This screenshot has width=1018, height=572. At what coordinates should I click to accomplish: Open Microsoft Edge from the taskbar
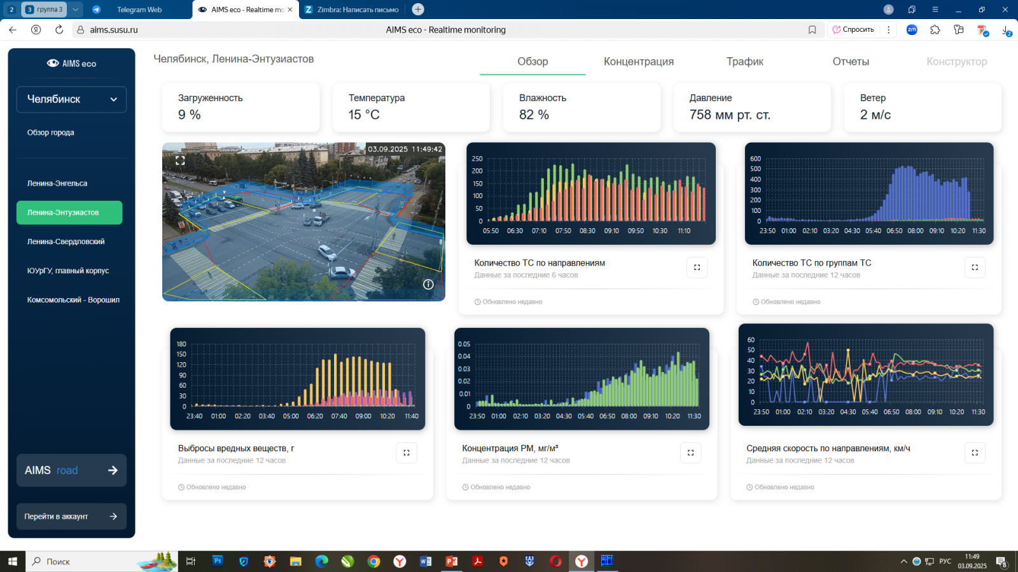321,561
